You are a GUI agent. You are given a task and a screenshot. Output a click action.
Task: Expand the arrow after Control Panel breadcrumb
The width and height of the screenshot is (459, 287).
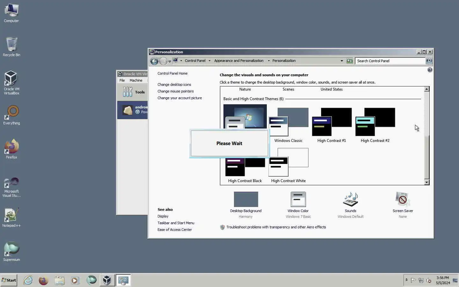pyautogui.click(x=209, y=61)
